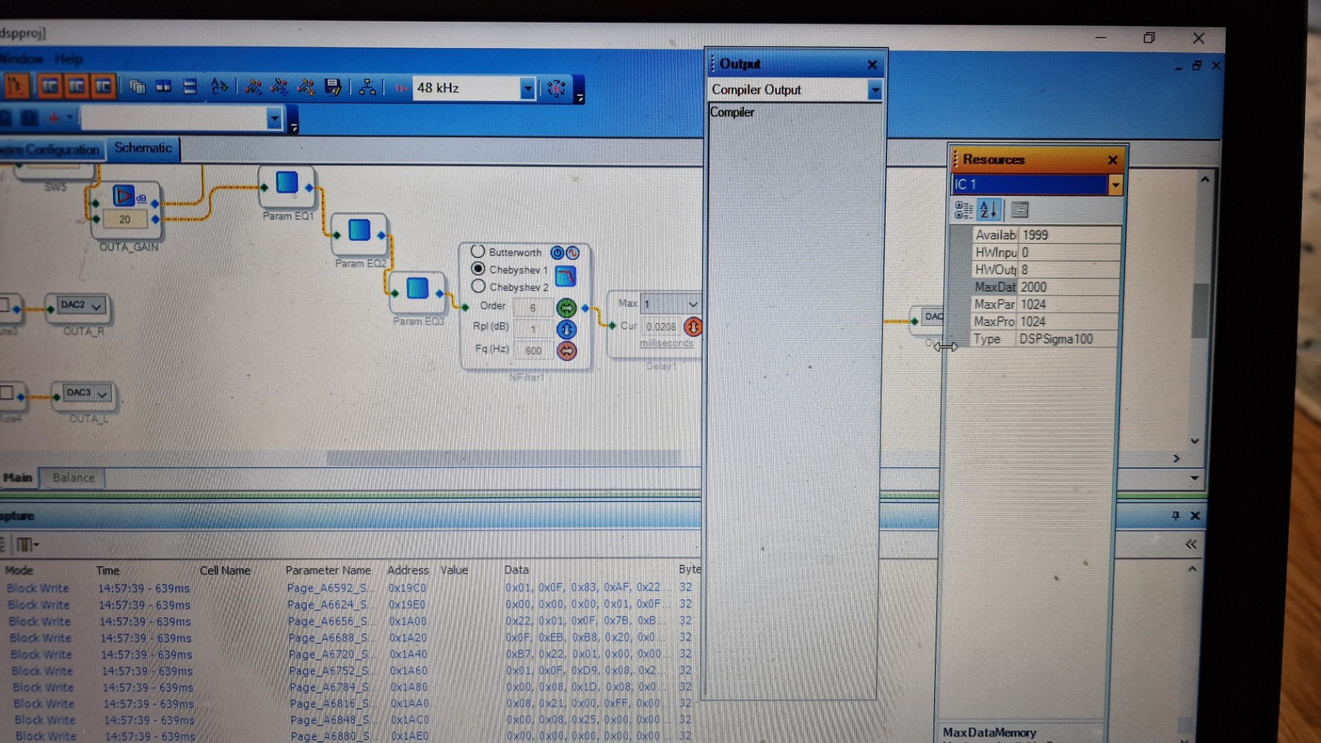
Task: Click the green Order adjust arrows
Action: click(566, 308)
